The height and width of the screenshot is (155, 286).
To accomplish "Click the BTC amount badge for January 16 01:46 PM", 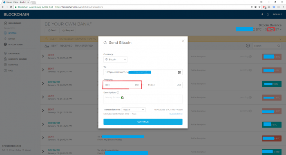I will [272, 57].
